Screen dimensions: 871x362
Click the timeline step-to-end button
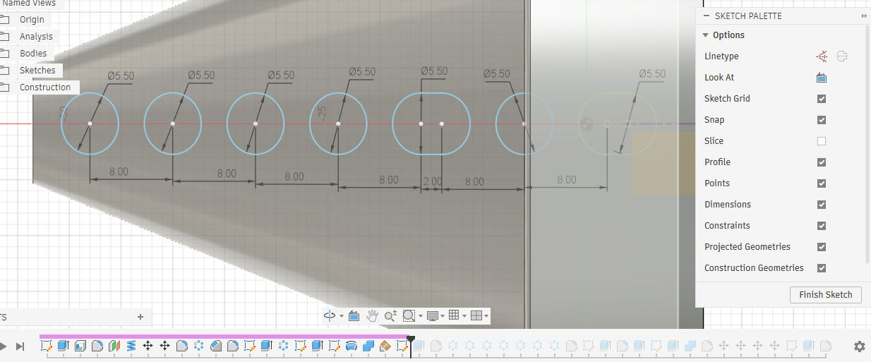[x=20, y=346]
